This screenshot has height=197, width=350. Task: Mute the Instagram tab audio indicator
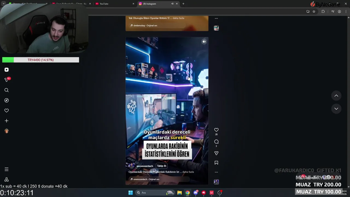(x=172, y=4)
